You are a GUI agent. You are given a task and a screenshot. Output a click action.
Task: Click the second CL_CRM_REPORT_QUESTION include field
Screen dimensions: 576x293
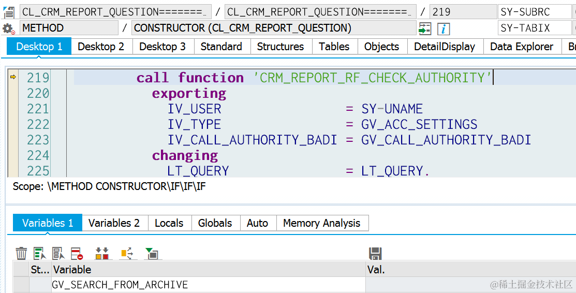320,12
